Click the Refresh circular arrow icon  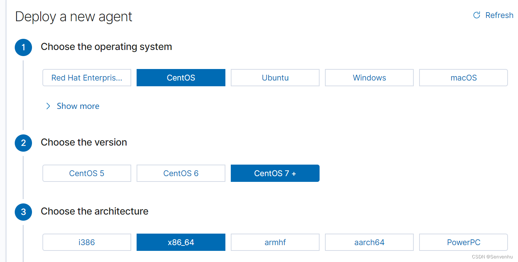[x=477, y=15]
